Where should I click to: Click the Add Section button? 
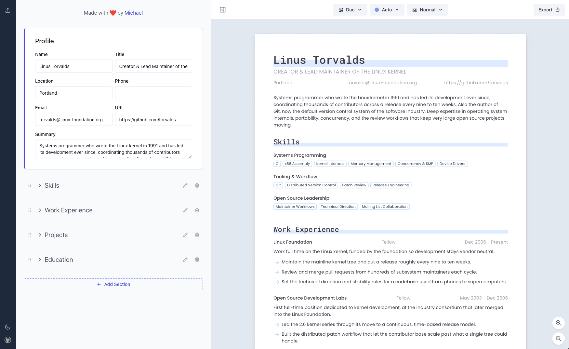tap(113, 284)
